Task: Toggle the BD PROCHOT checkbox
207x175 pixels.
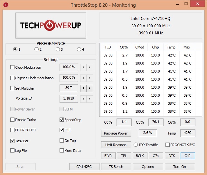Action: click(13, 130)
